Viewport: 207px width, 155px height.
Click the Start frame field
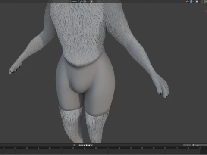click(200, 145)
